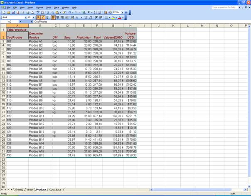
Task: Toggle Underline formatting button
Action: coord(47,17)
